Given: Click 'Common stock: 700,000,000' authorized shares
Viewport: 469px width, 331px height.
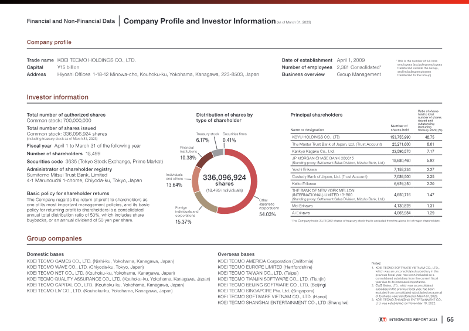Looking at the screenshot, I should pos(59,121).
